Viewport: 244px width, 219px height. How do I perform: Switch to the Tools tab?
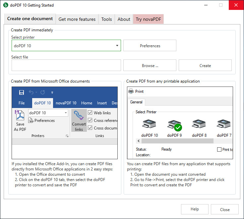pos(107,19)
